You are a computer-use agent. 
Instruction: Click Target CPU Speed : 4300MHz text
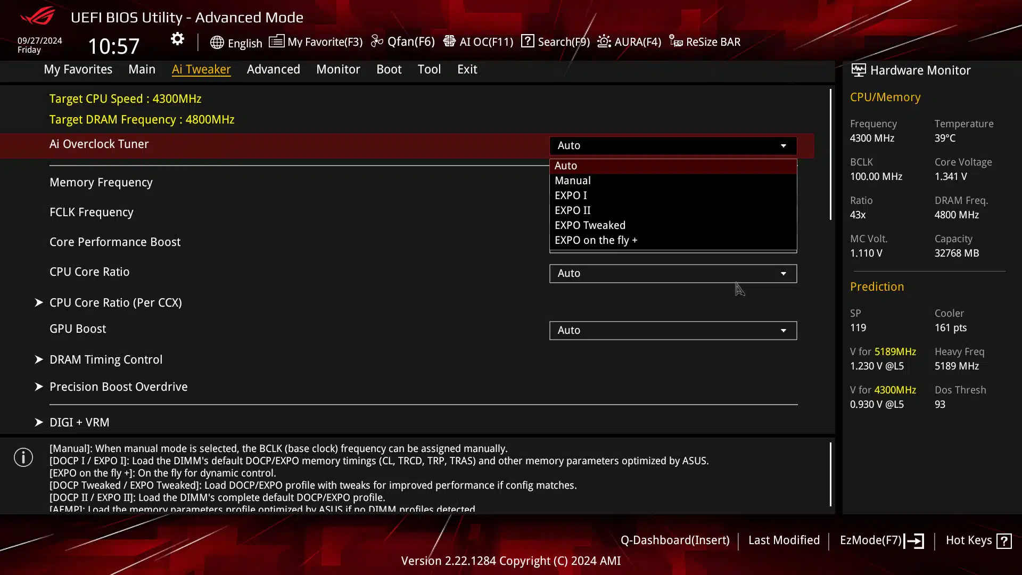pyautogui.click(x=126, y=99)
